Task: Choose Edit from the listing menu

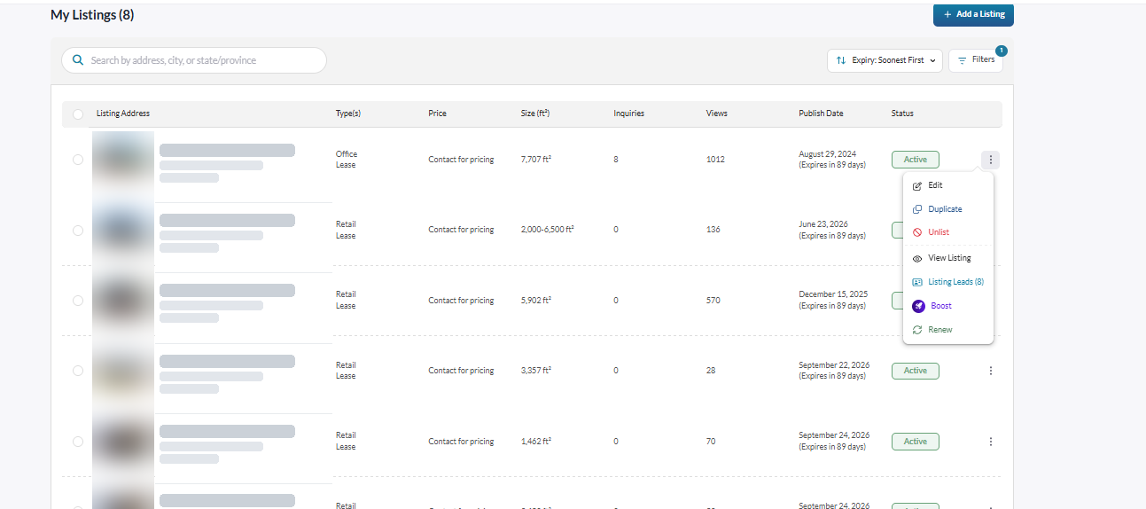Action: pos(935,185)
